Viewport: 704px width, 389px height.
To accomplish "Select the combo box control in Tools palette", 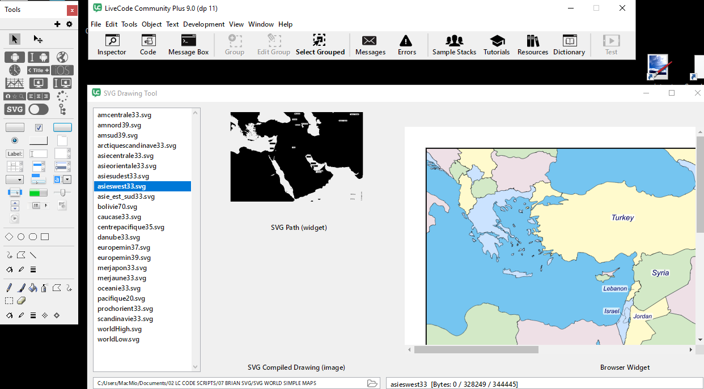I will pos(62,179).
